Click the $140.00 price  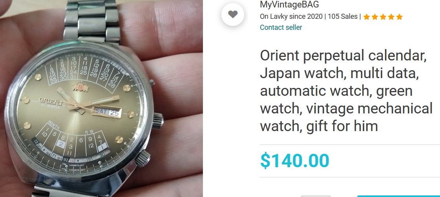[x=295, y=161]
